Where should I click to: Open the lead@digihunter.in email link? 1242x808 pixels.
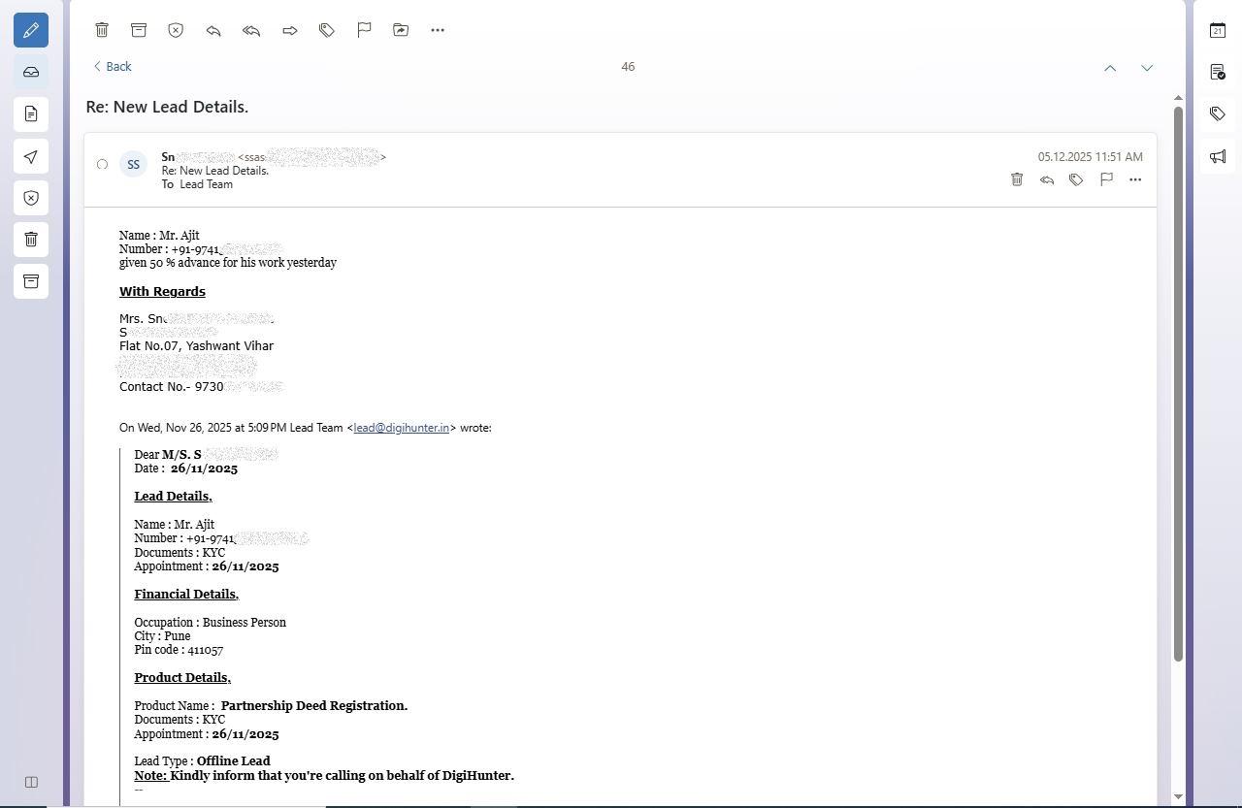[x=401, y=428]
